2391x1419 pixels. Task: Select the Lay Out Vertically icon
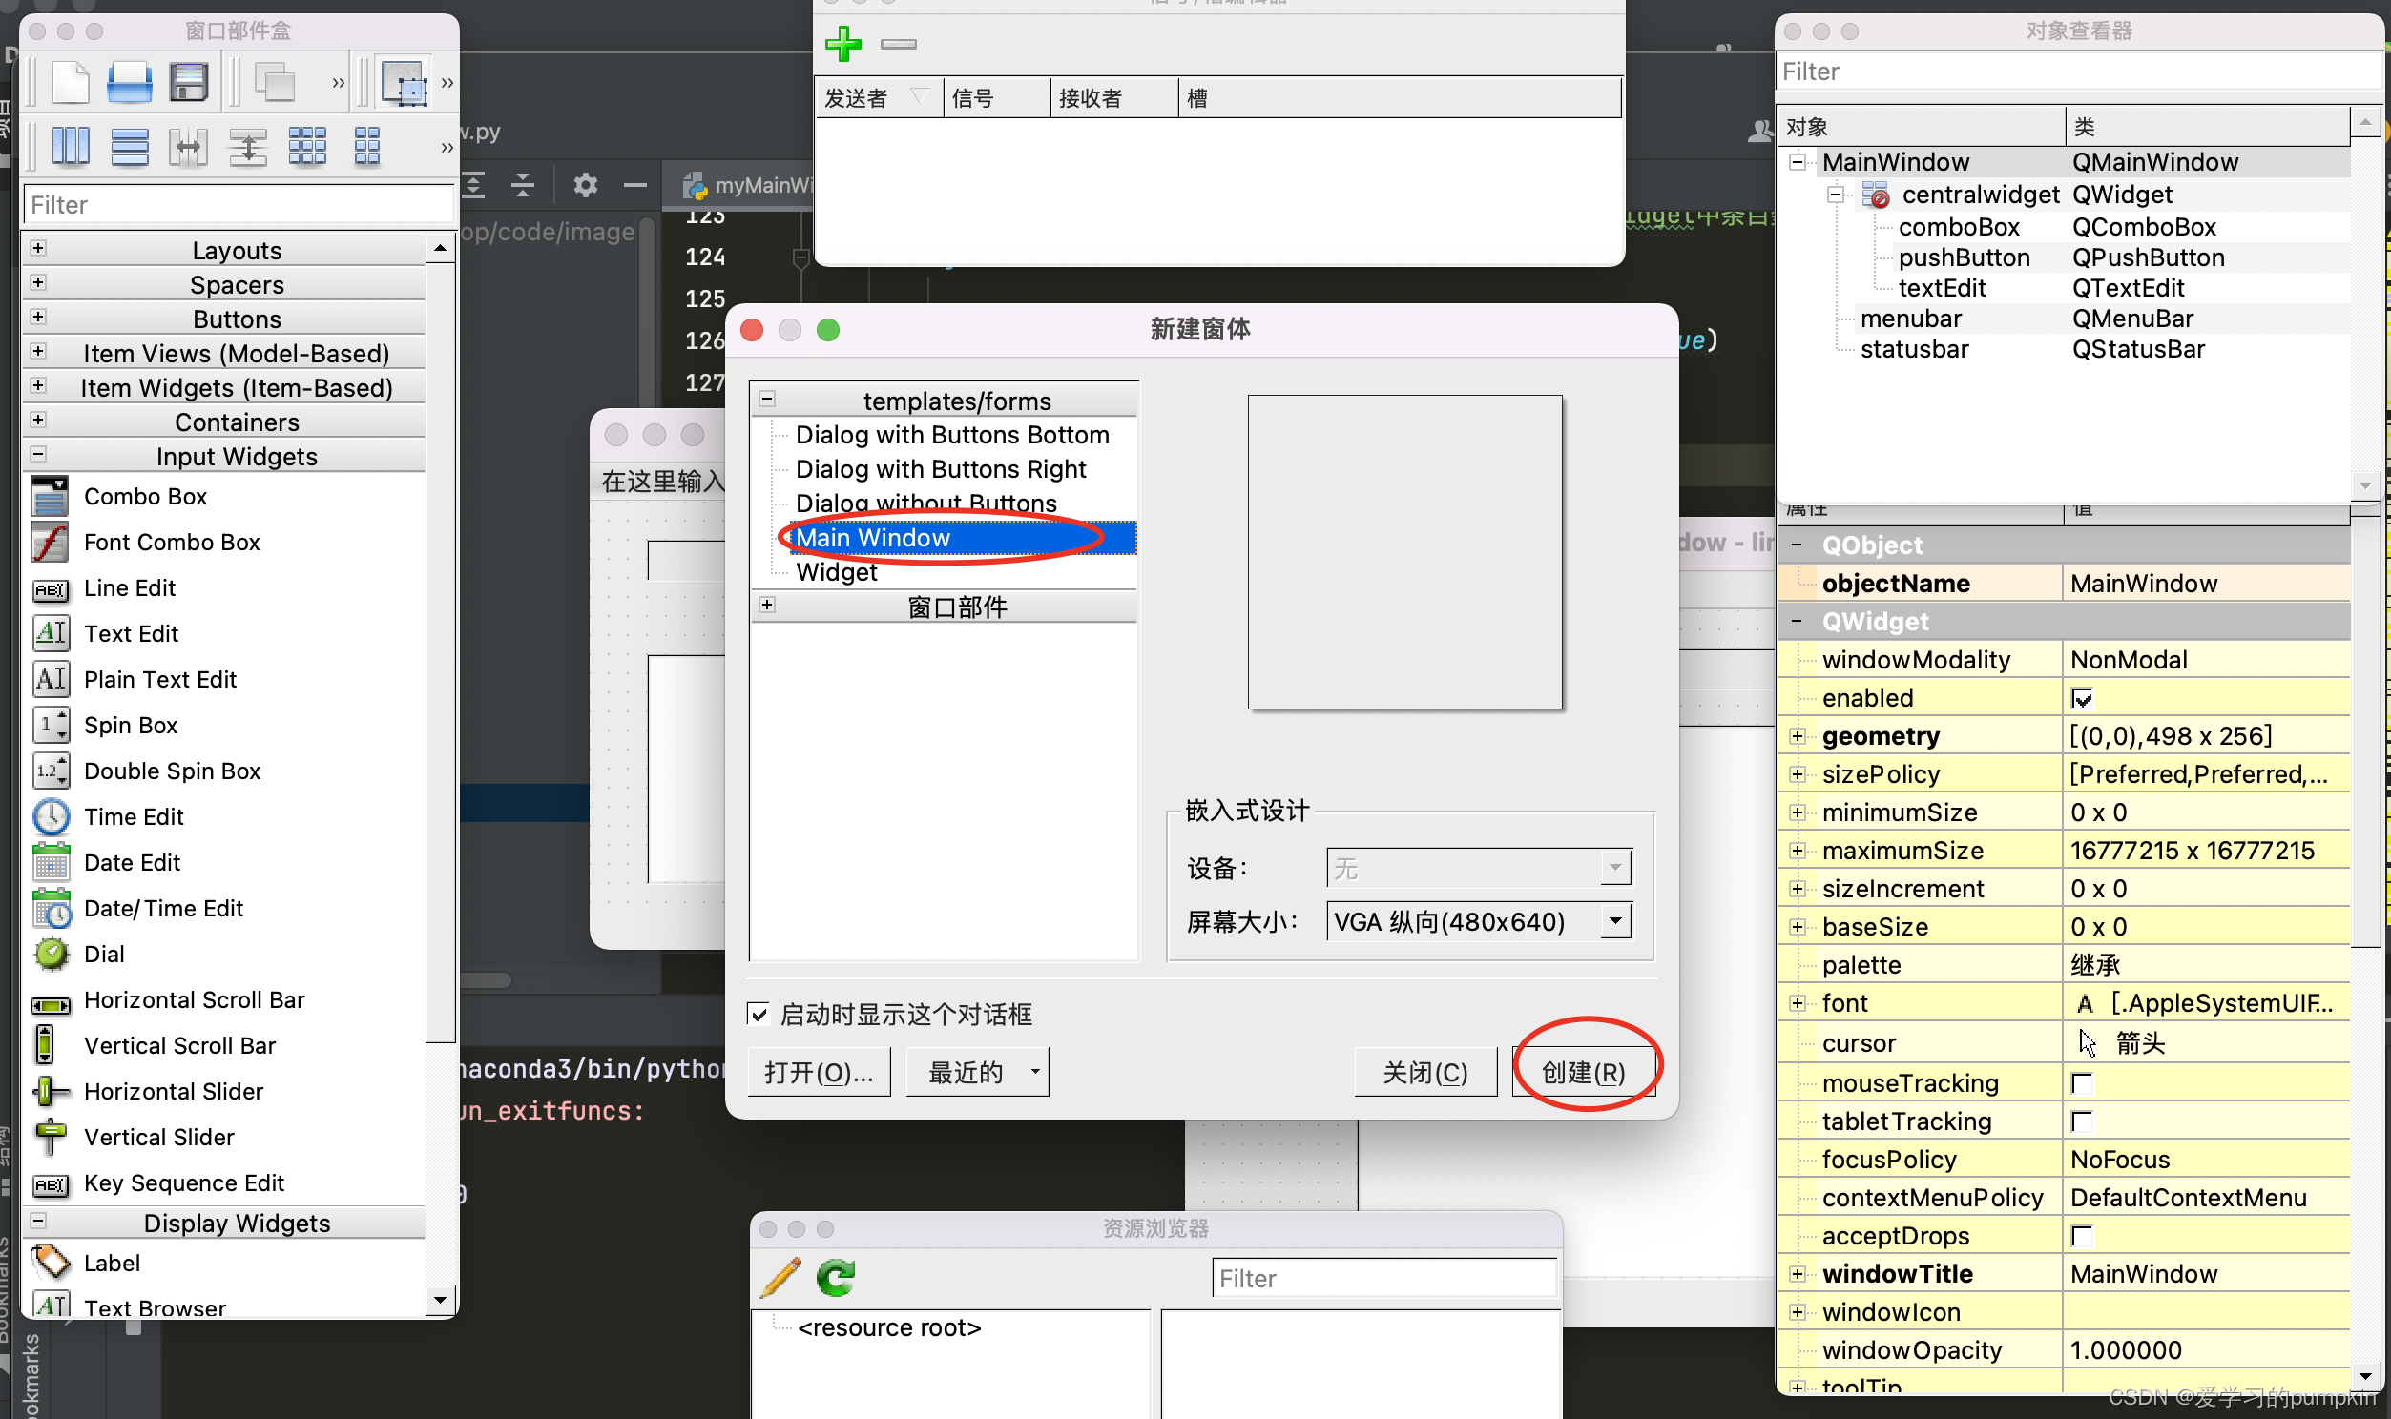(x=131, y=145)
